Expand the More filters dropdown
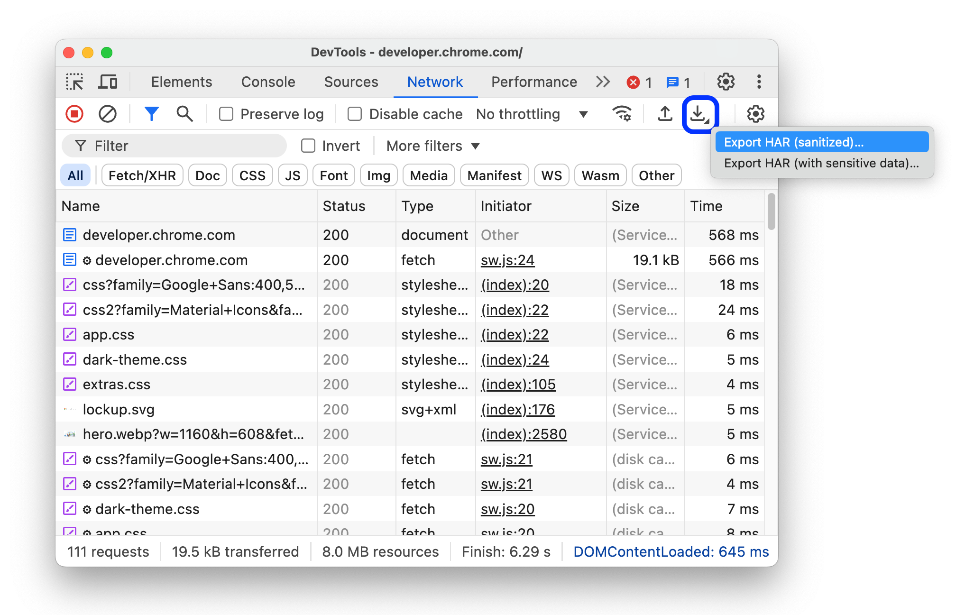This screenshot has width=974, height=615. [433, 145]
